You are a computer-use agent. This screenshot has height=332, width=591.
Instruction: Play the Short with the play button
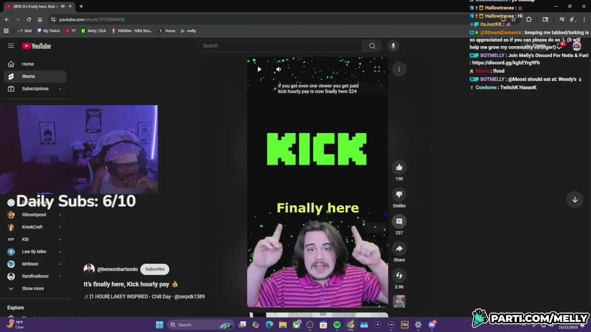click(x=259, y=69)
